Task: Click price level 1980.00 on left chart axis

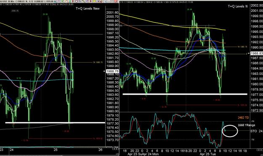Action: point(112,111)
